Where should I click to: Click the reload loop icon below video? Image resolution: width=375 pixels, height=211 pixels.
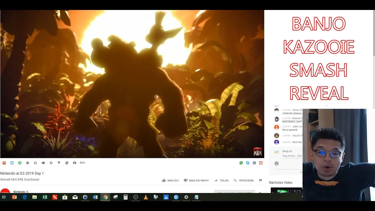point(51,163)
